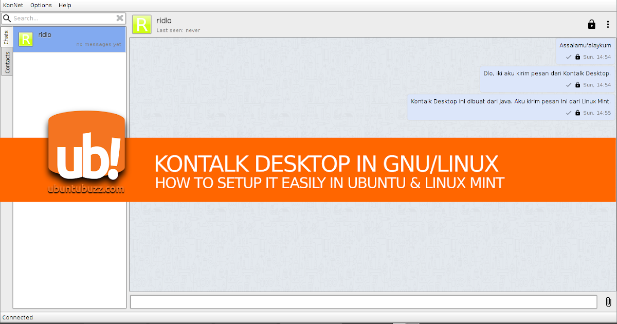Click the ridlo name in chat header
This screenshot has width=617, height=324.
[164, 21]
